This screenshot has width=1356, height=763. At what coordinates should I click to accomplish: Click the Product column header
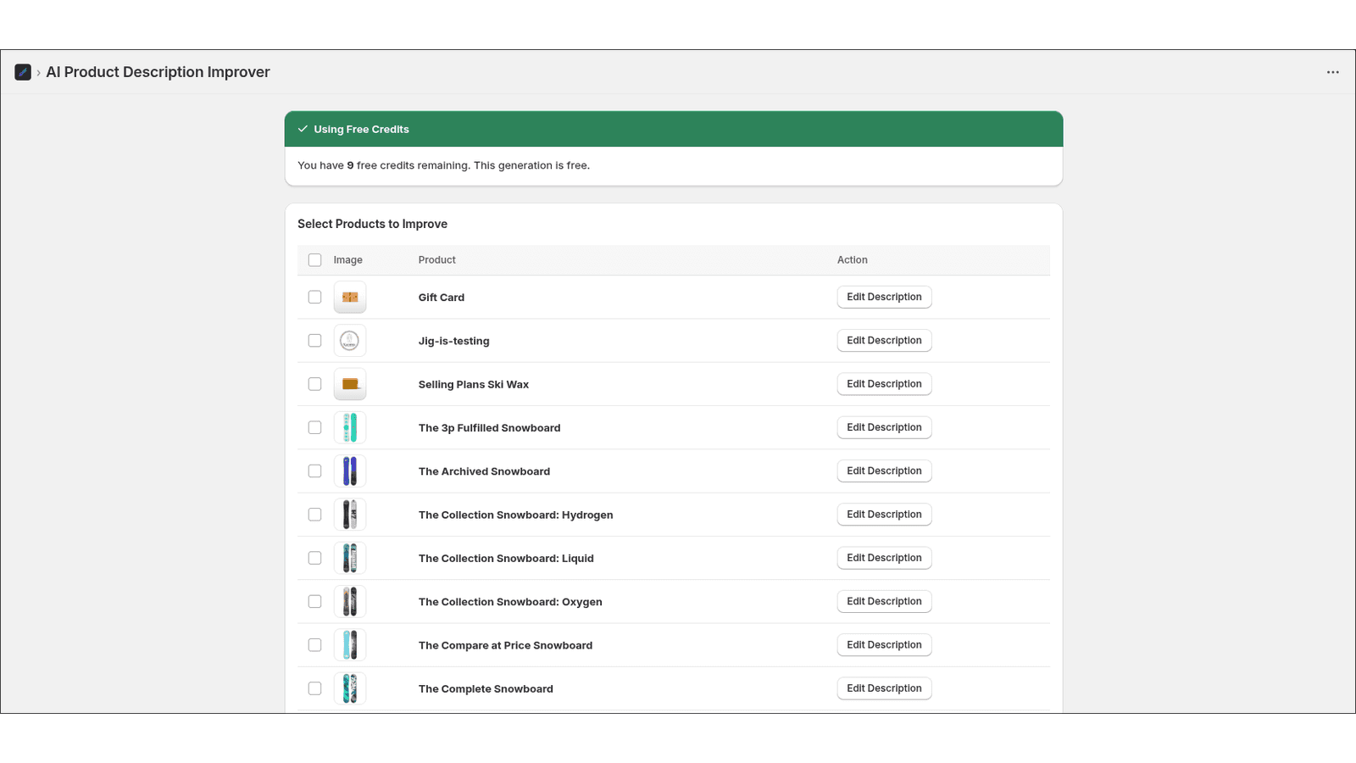pyautogui.click(x=436, y=259)
